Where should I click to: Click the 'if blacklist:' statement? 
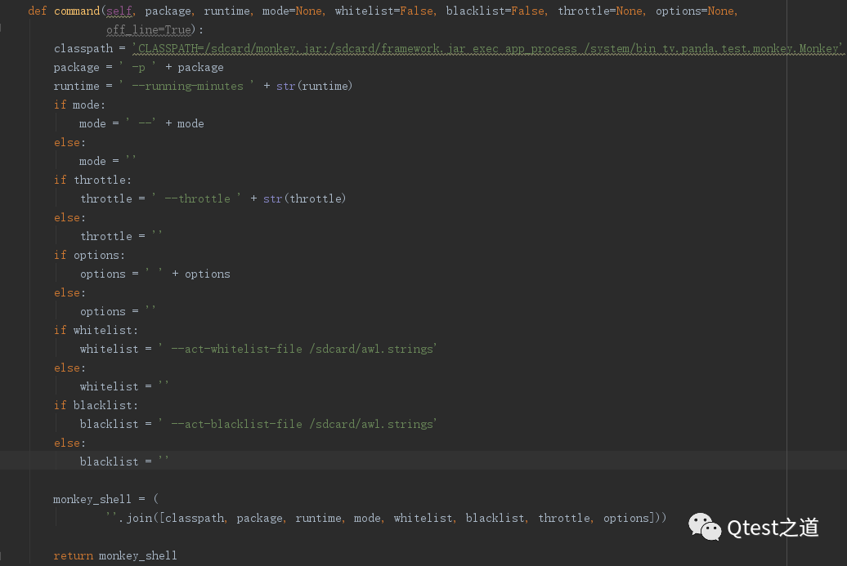(x=96, y=405)
